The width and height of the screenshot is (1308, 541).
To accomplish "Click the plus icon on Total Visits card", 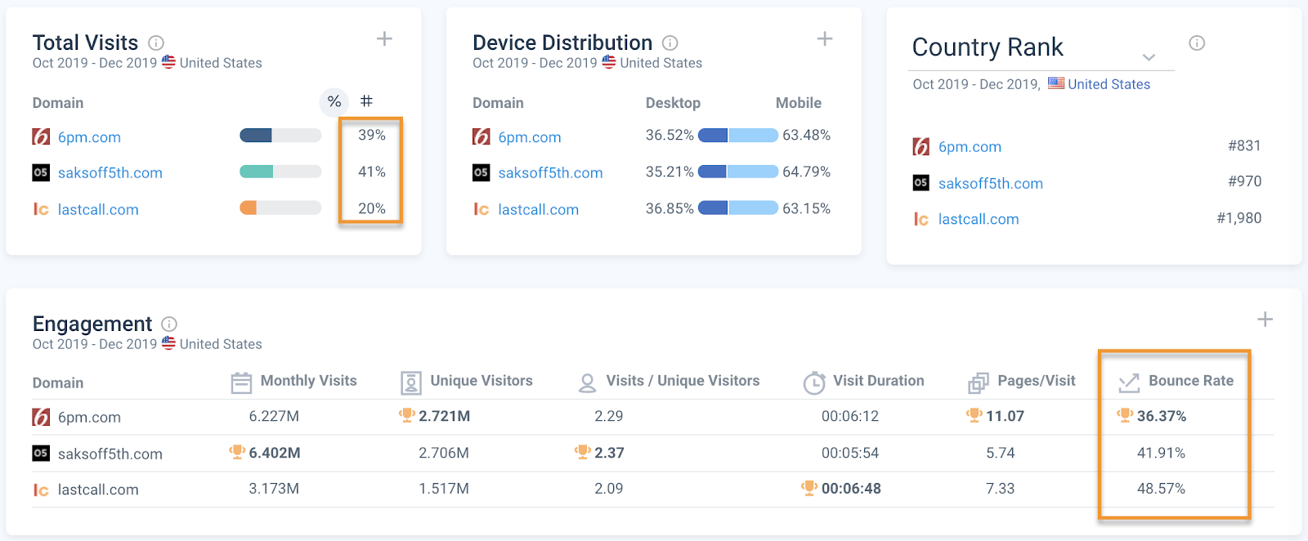I will pyautogui.click(x=384, y=38).
